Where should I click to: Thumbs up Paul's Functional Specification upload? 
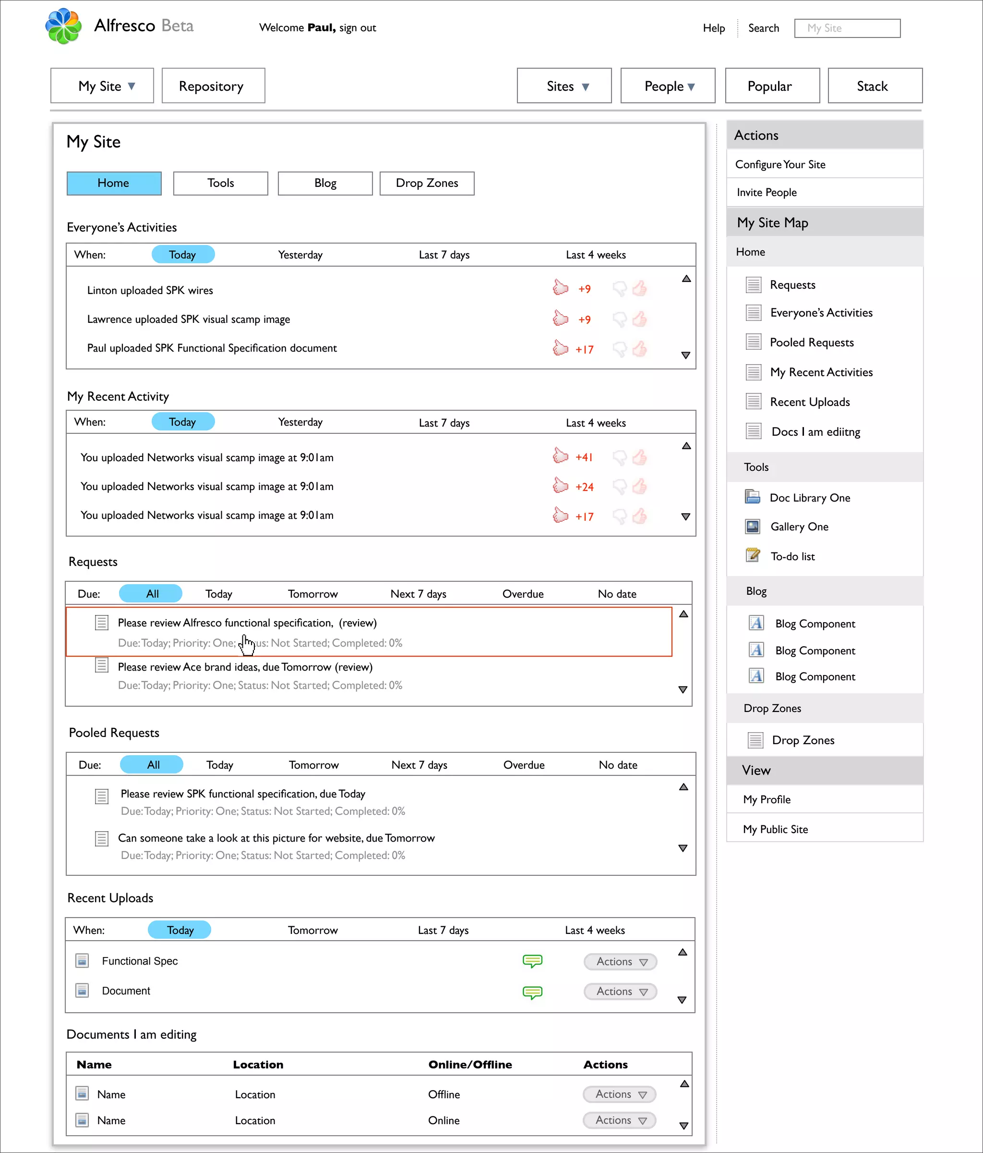(x=639, y=349)
